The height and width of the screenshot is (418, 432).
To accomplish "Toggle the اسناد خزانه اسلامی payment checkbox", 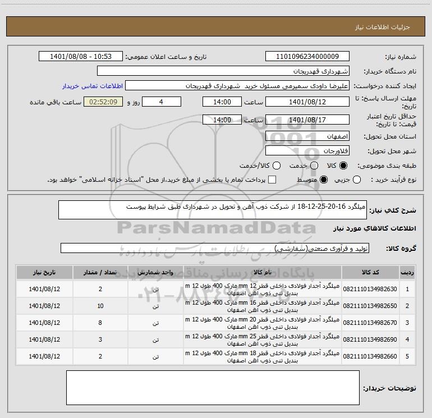I will pos(272,180).
